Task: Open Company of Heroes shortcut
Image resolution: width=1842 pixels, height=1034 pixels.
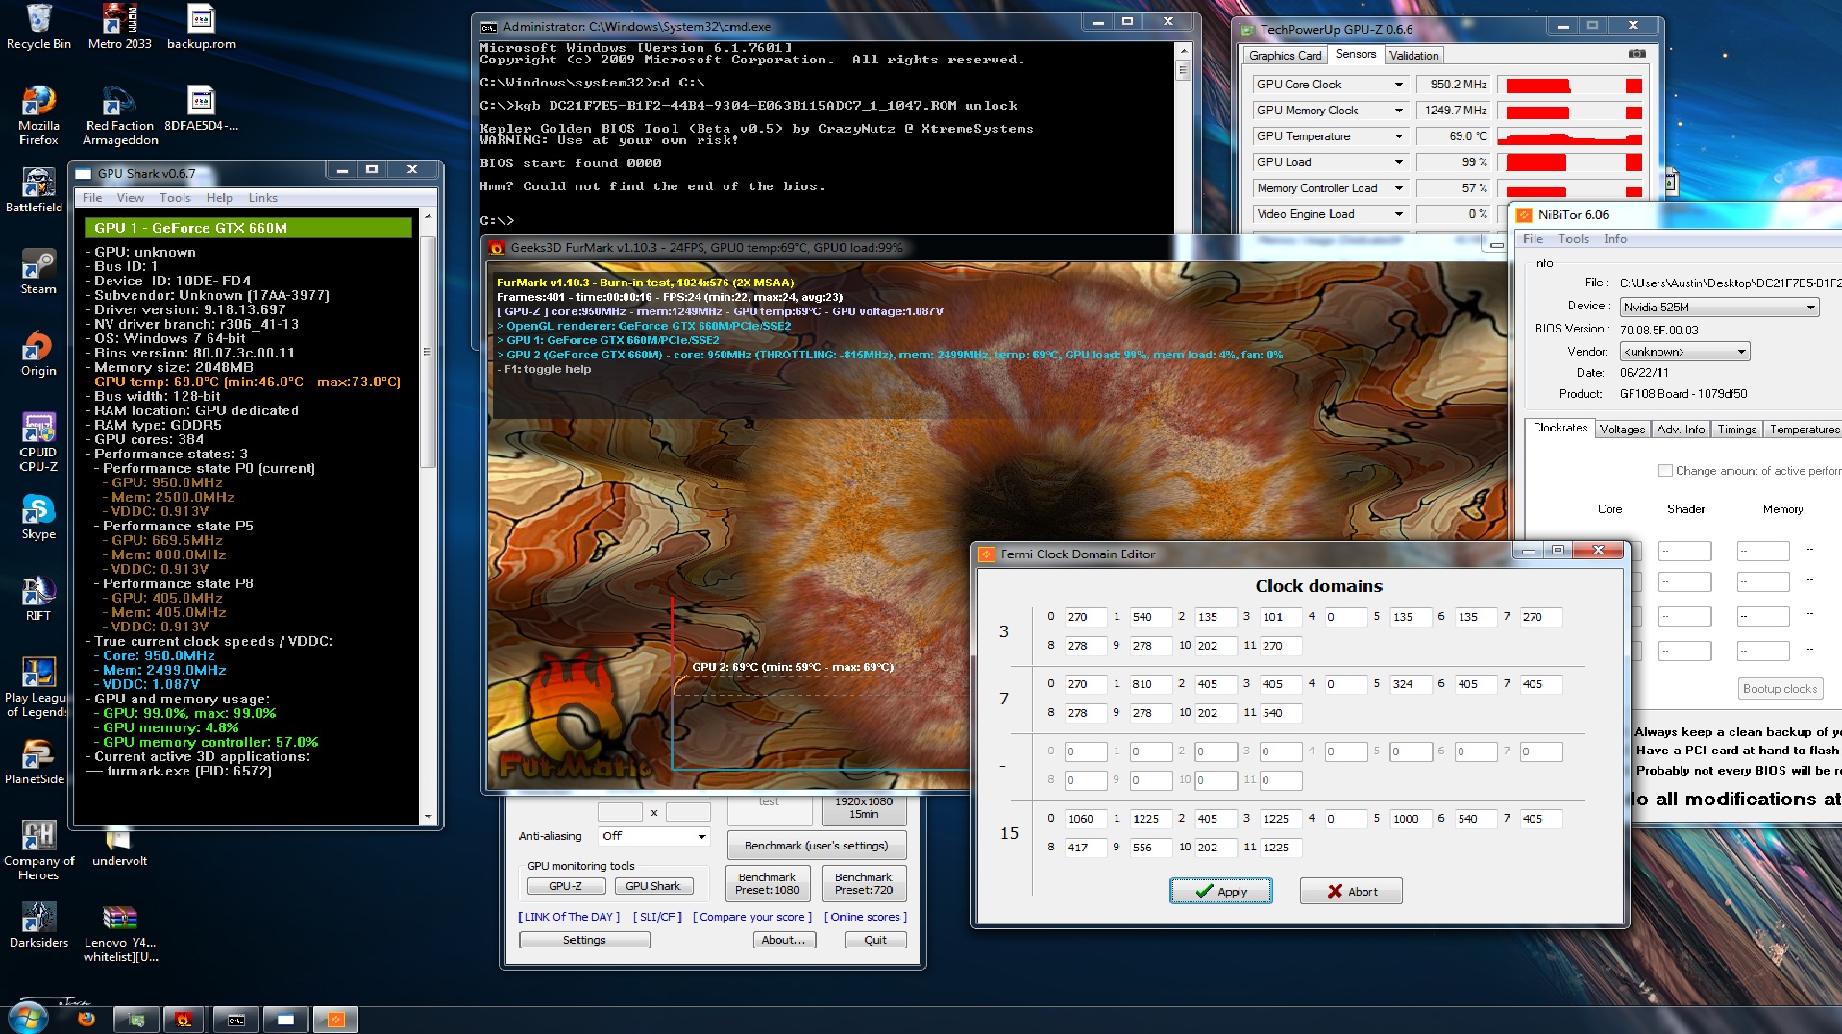Action: point(38,850)
